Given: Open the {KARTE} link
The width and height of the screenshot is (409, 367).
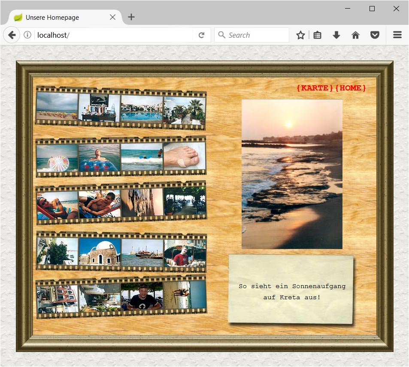Looking at the screenshot, I should pyautogui.click(x=315, y=88).
